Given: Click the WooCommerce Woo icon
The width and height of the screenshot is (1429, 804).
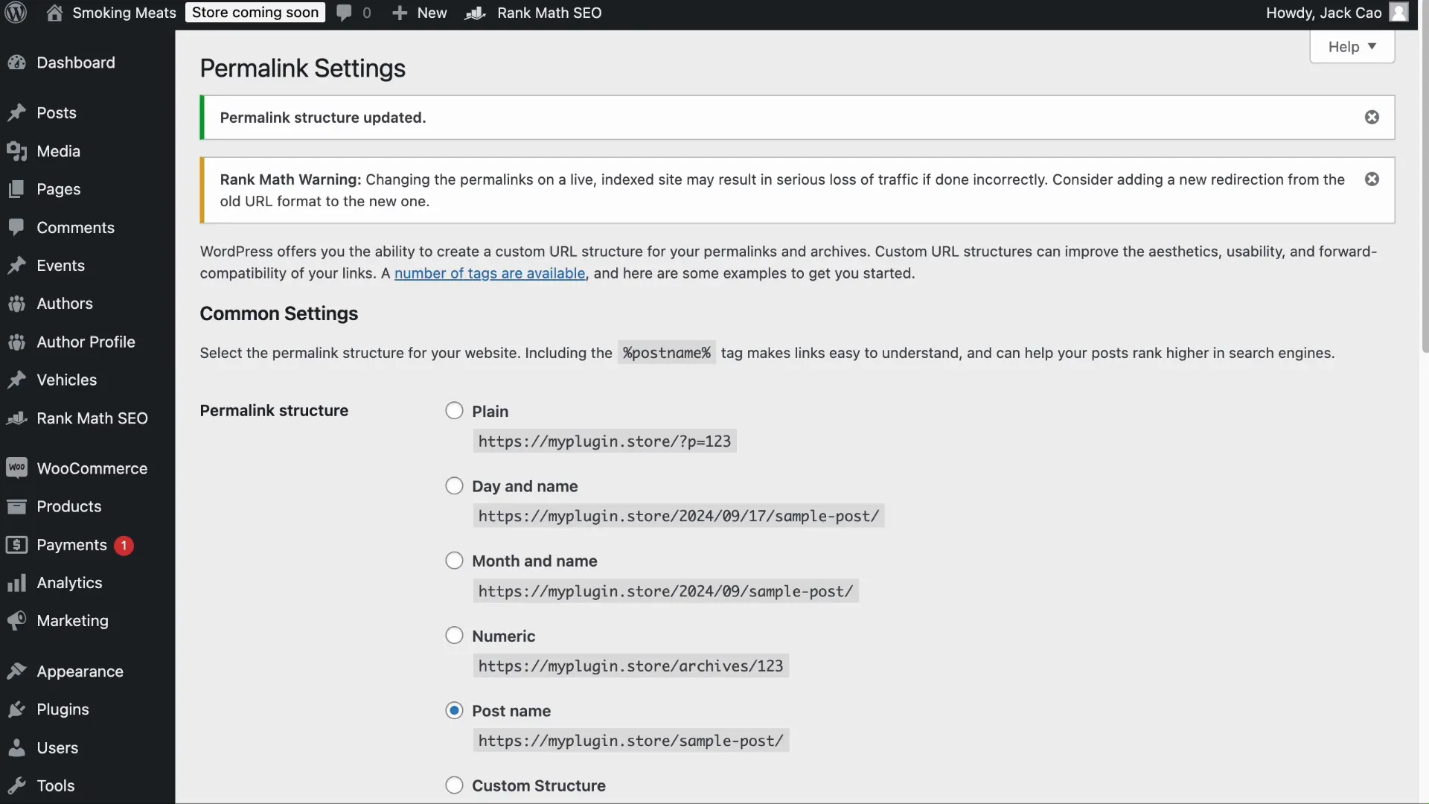Looking at the screenshot, I should click(16, 468).
